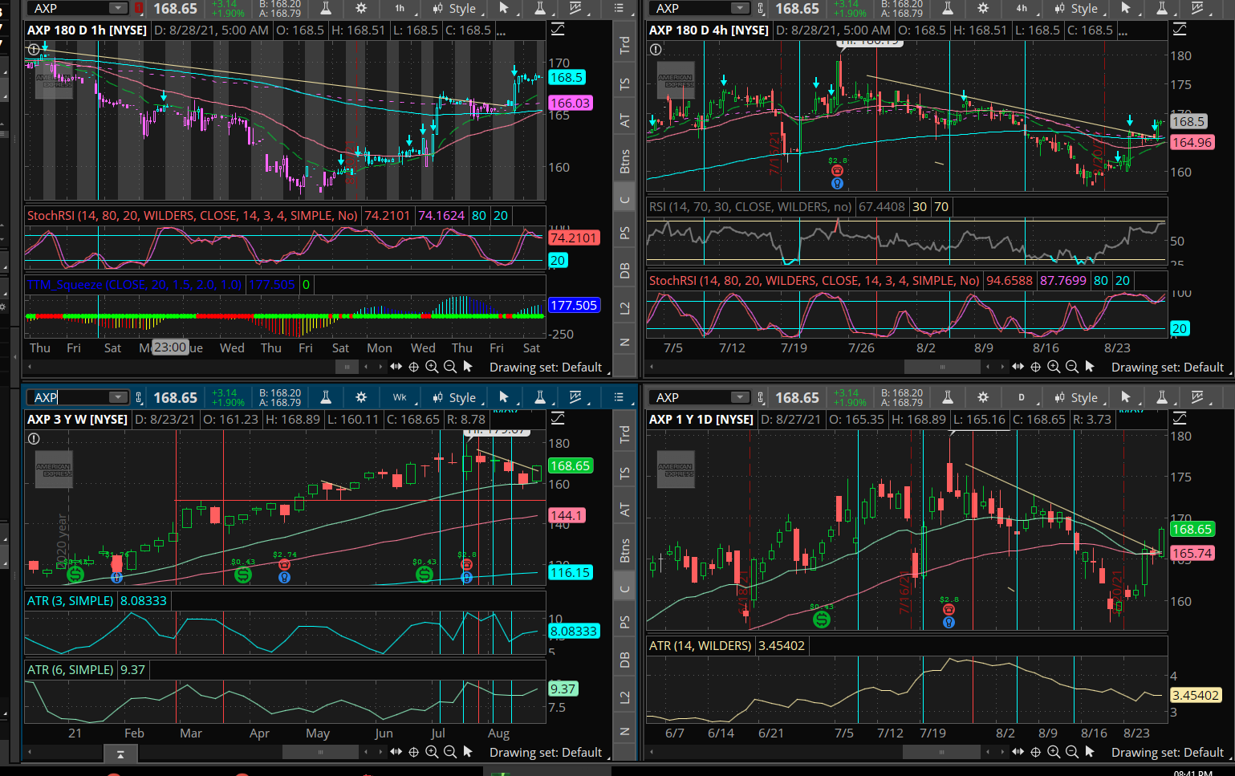Click pan arrows icon below weekly chart
The width and height of the screenshot is (1235, 776).
coord(396,752)
